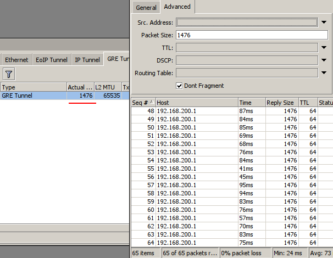This screenshot has width=333, height=258.
Task: Click the 94ms time in row 58
Action: [246, 193]
